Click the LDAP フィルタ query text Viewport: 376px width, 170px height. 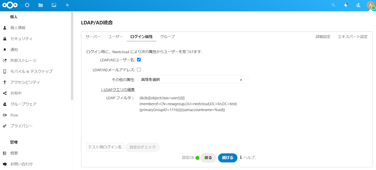pyautogui.click(x=188, y=104)
